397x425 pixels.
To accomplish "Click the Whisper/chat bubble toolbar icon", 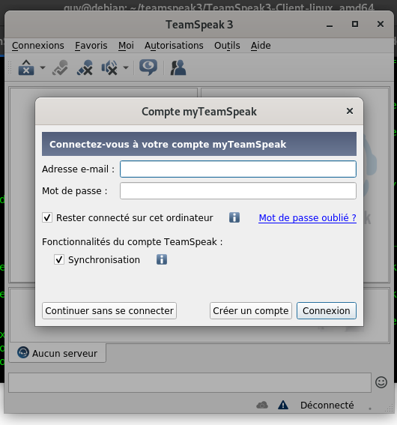I will pos(148,67).
